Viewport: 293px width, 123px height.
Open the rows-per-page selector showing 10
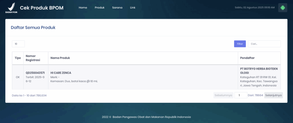pyautogui.click(x=18, y=44)
